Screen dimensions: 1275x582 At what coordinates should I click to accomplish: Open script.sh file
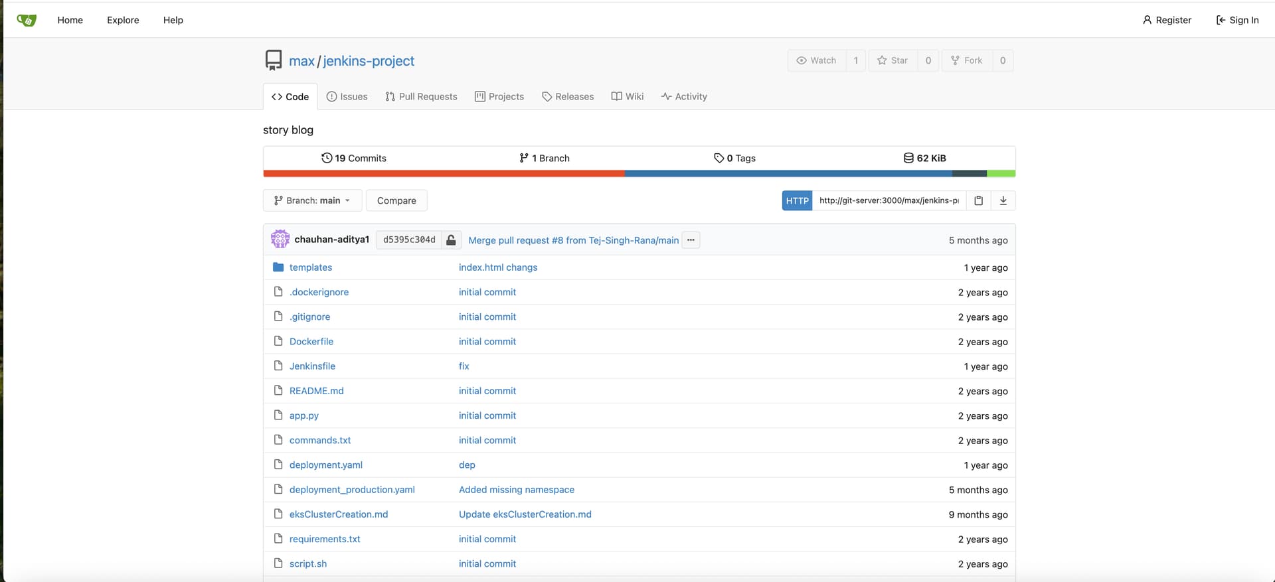click(308, 563)
